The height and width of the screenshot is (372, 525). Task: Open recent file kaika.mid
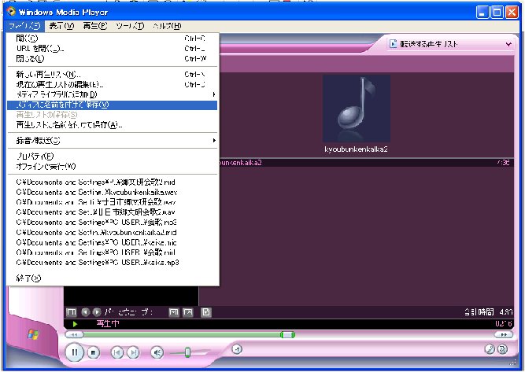point(113,242)
